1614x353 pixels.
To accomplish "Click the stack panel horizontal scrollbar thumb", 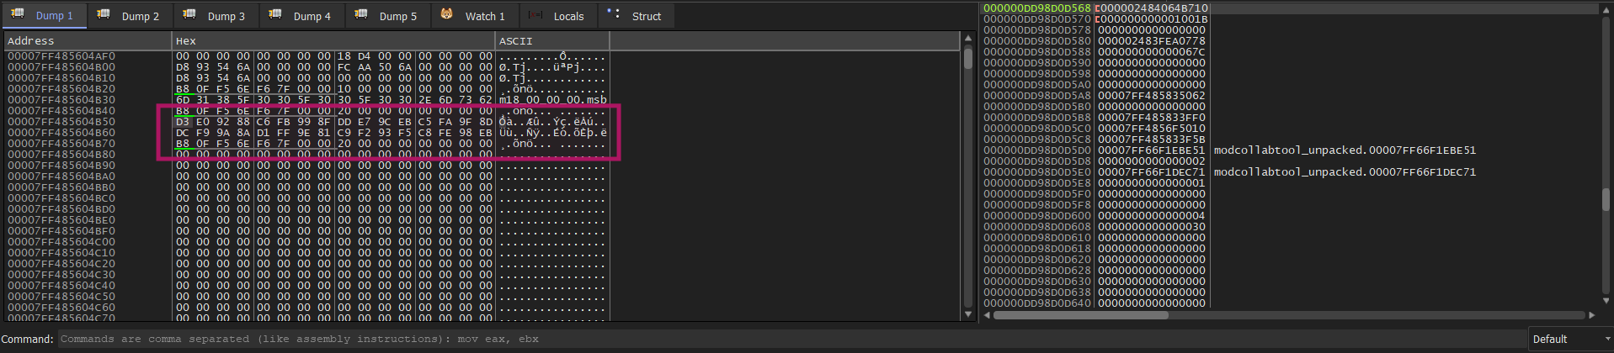I will (x=1081, y=315).
